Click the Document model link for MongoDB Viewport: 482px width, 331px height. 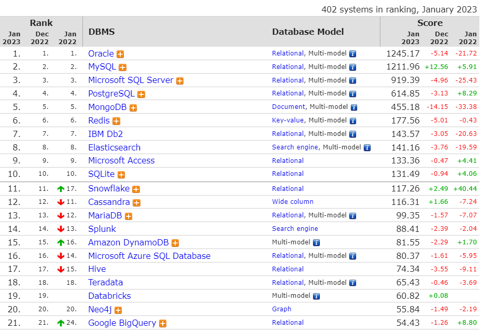click(289, 107)
